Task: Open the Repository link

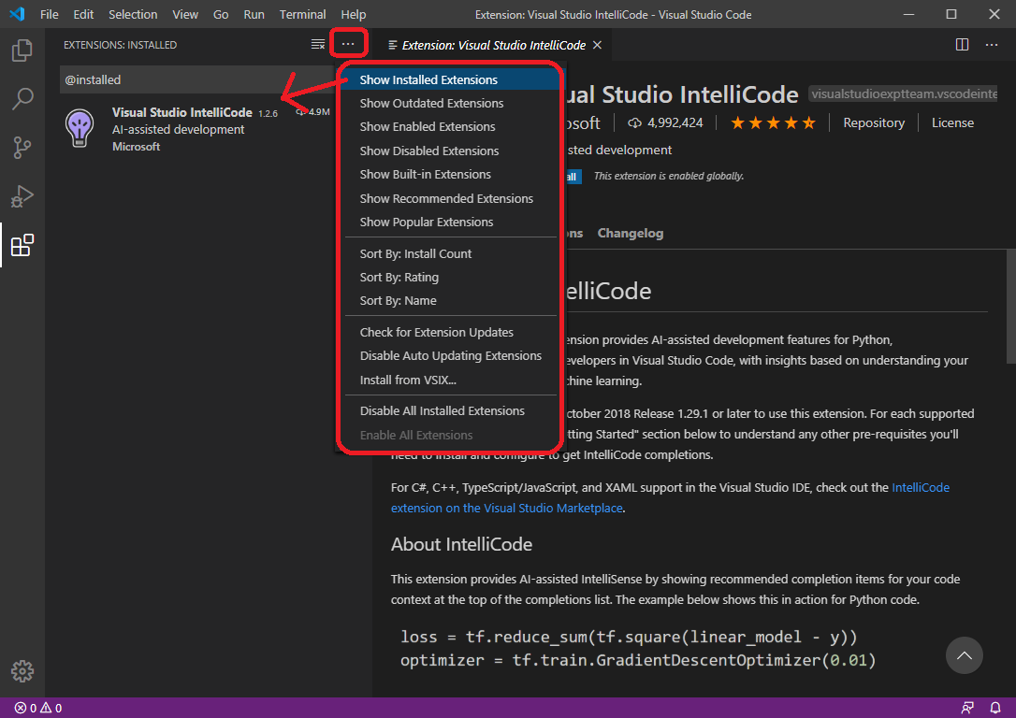Action: [x=874, y=123]
